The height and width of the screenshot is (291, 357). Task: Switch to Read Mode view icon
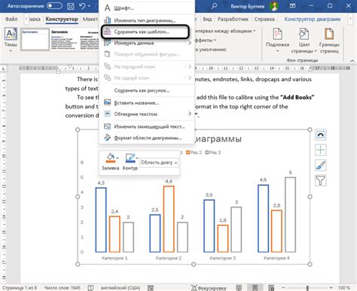[239, 288]
